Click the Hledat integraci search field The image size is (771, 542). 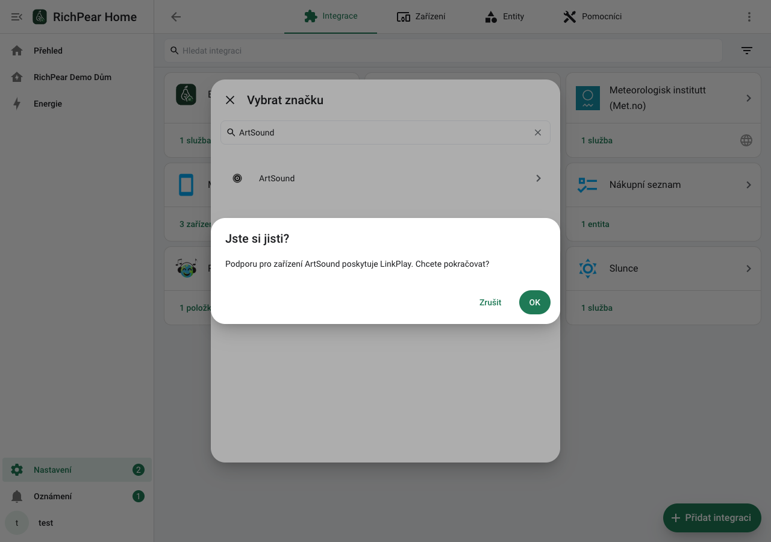click(443, 51)
